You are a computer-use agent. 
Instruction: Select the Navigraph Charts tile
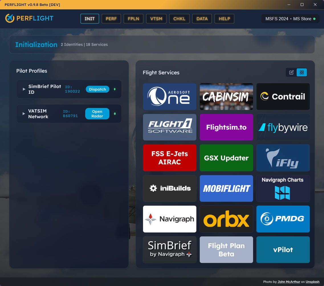283,188
